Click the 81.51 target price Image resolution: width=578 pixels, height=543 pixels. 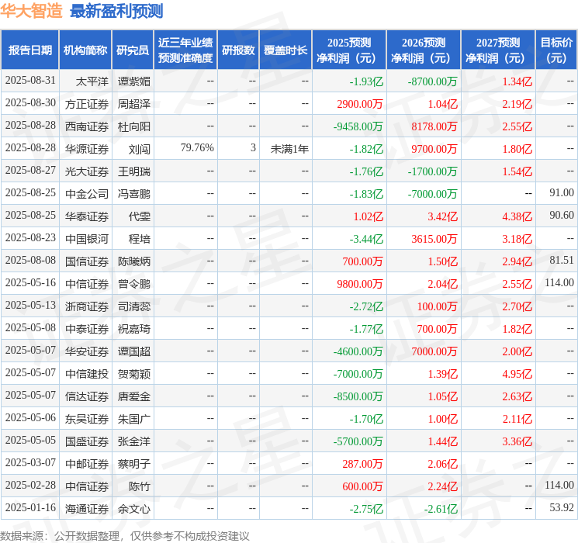562,260
